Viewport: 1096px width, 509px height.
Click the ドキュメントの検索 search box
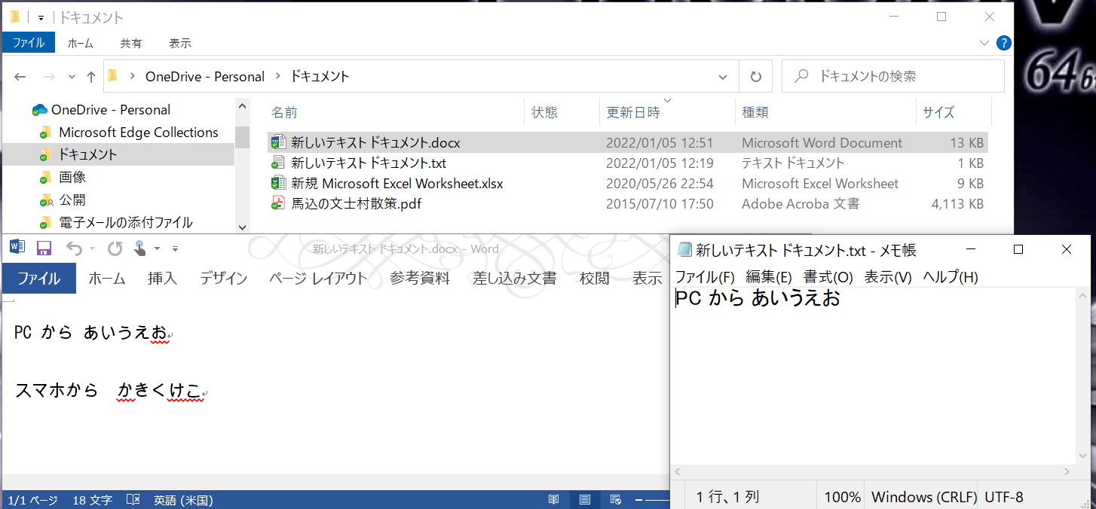[x=893, y=76]
